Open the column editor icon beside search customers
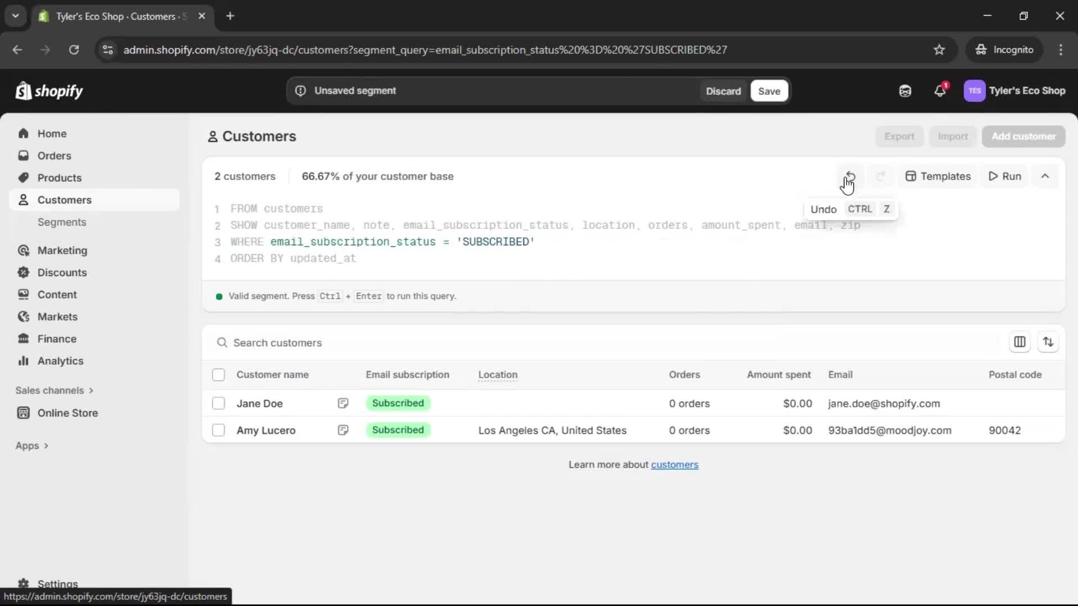Screen dimensions: 1078x606 click(x=1020, y=342)
